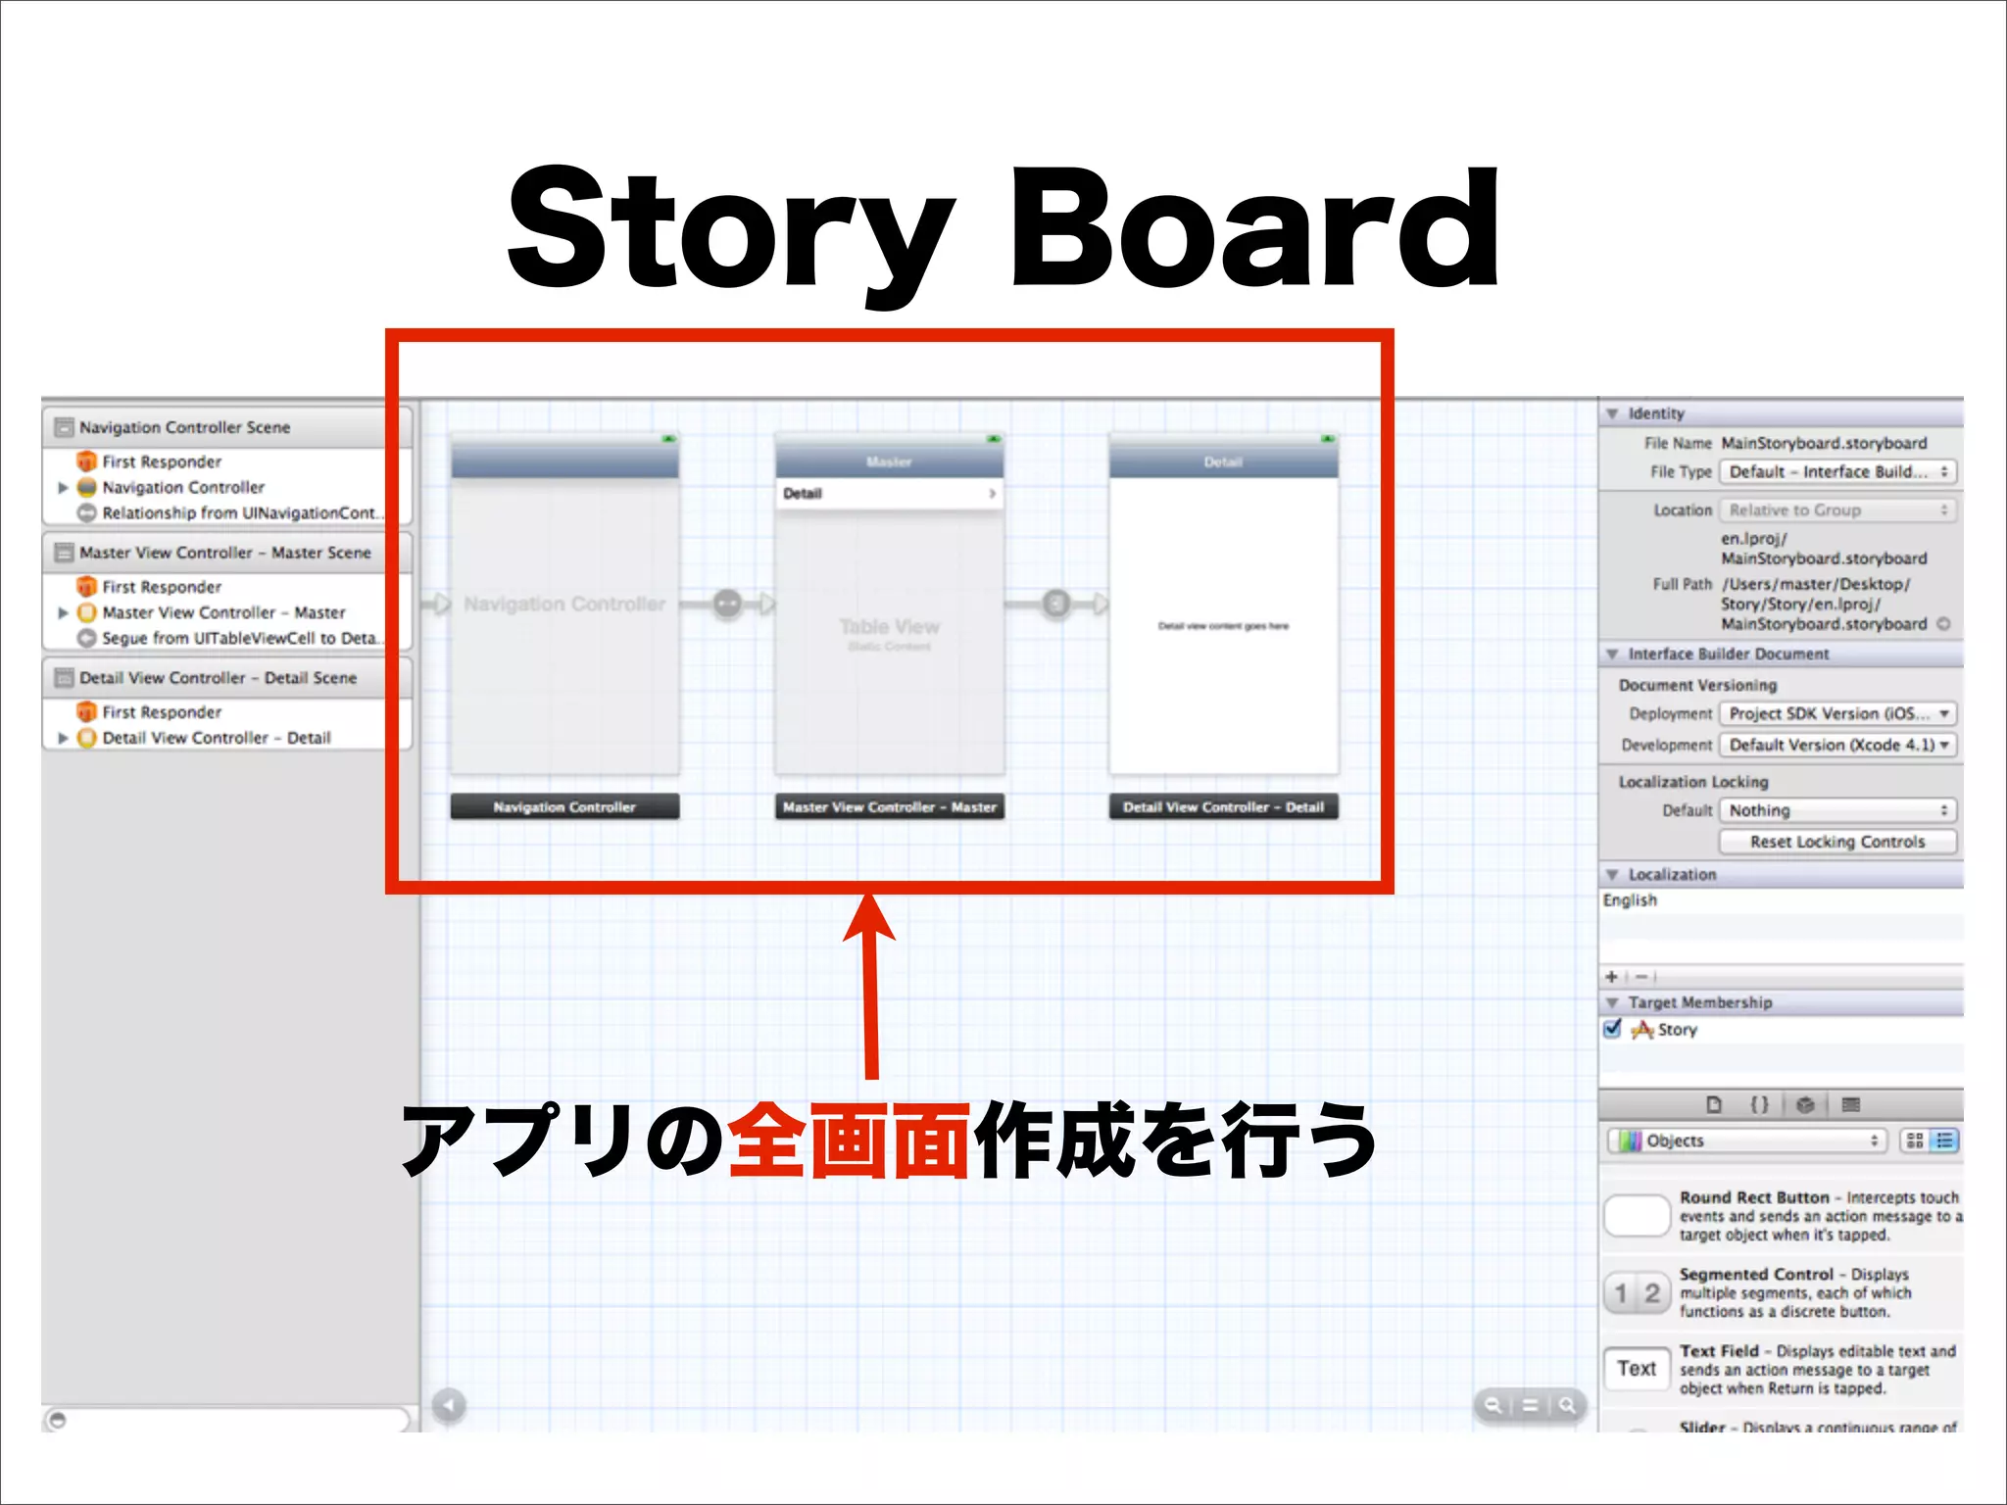
Task: Click the segue circle between Master and Detail
Action: [x=1055, y=604]
